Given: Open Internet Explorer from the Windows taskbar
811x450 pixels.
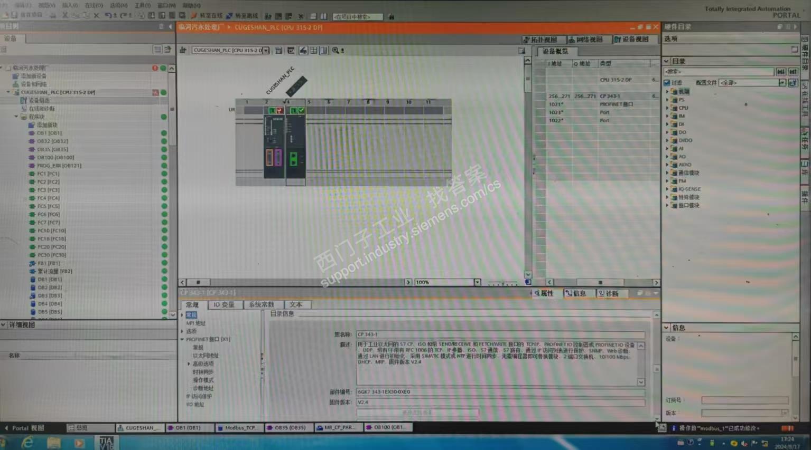Looking at the screenshot, I should coord(27,443).
